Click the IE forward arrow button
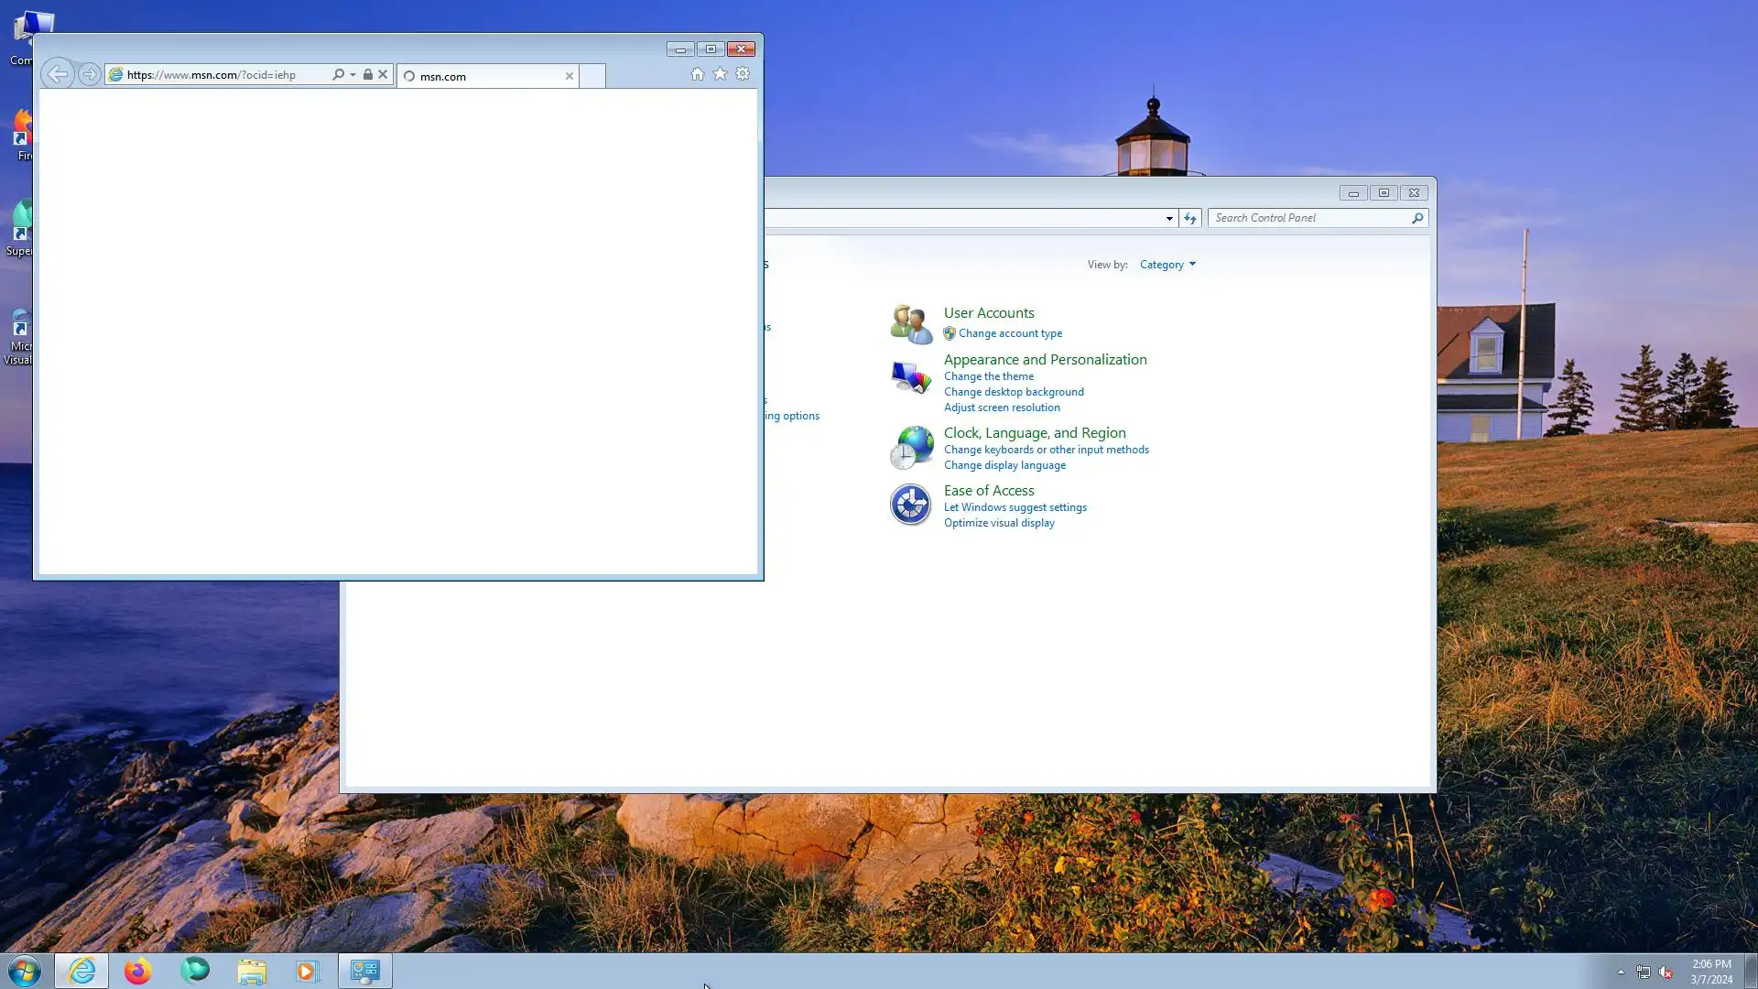 89,74
